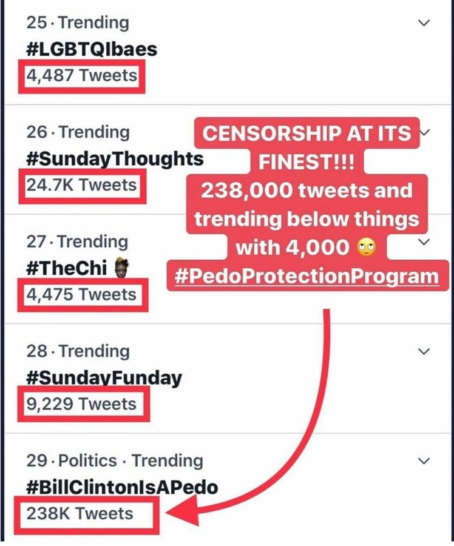Select the #TheChi trending hashtag
The width and height of the screenshot is (454, 546).
point(67,268)
